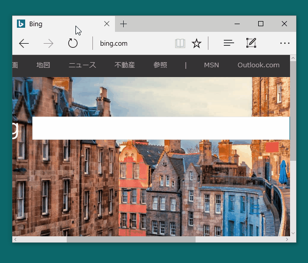Viewport: 308px width, 263px height.
Task: Click the vertical scrollbar up arrow
Action: (x=293, y=58)
